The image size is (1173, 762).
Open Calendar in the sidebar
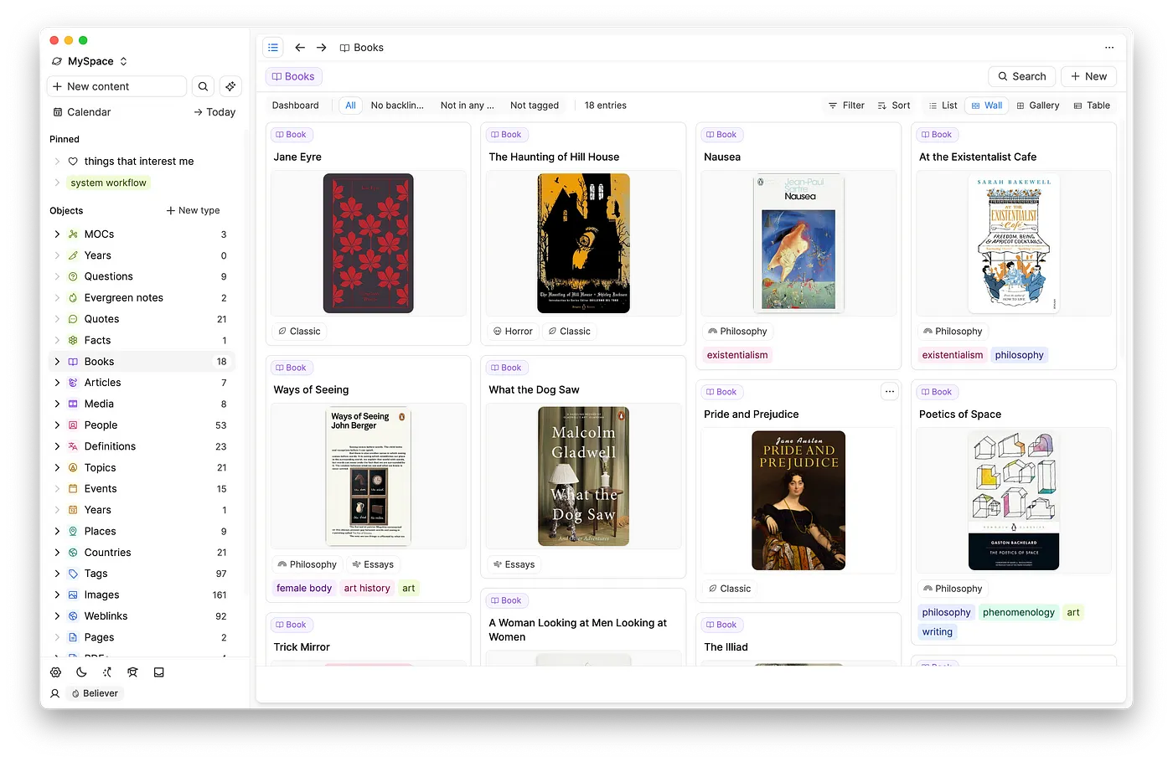82,112
